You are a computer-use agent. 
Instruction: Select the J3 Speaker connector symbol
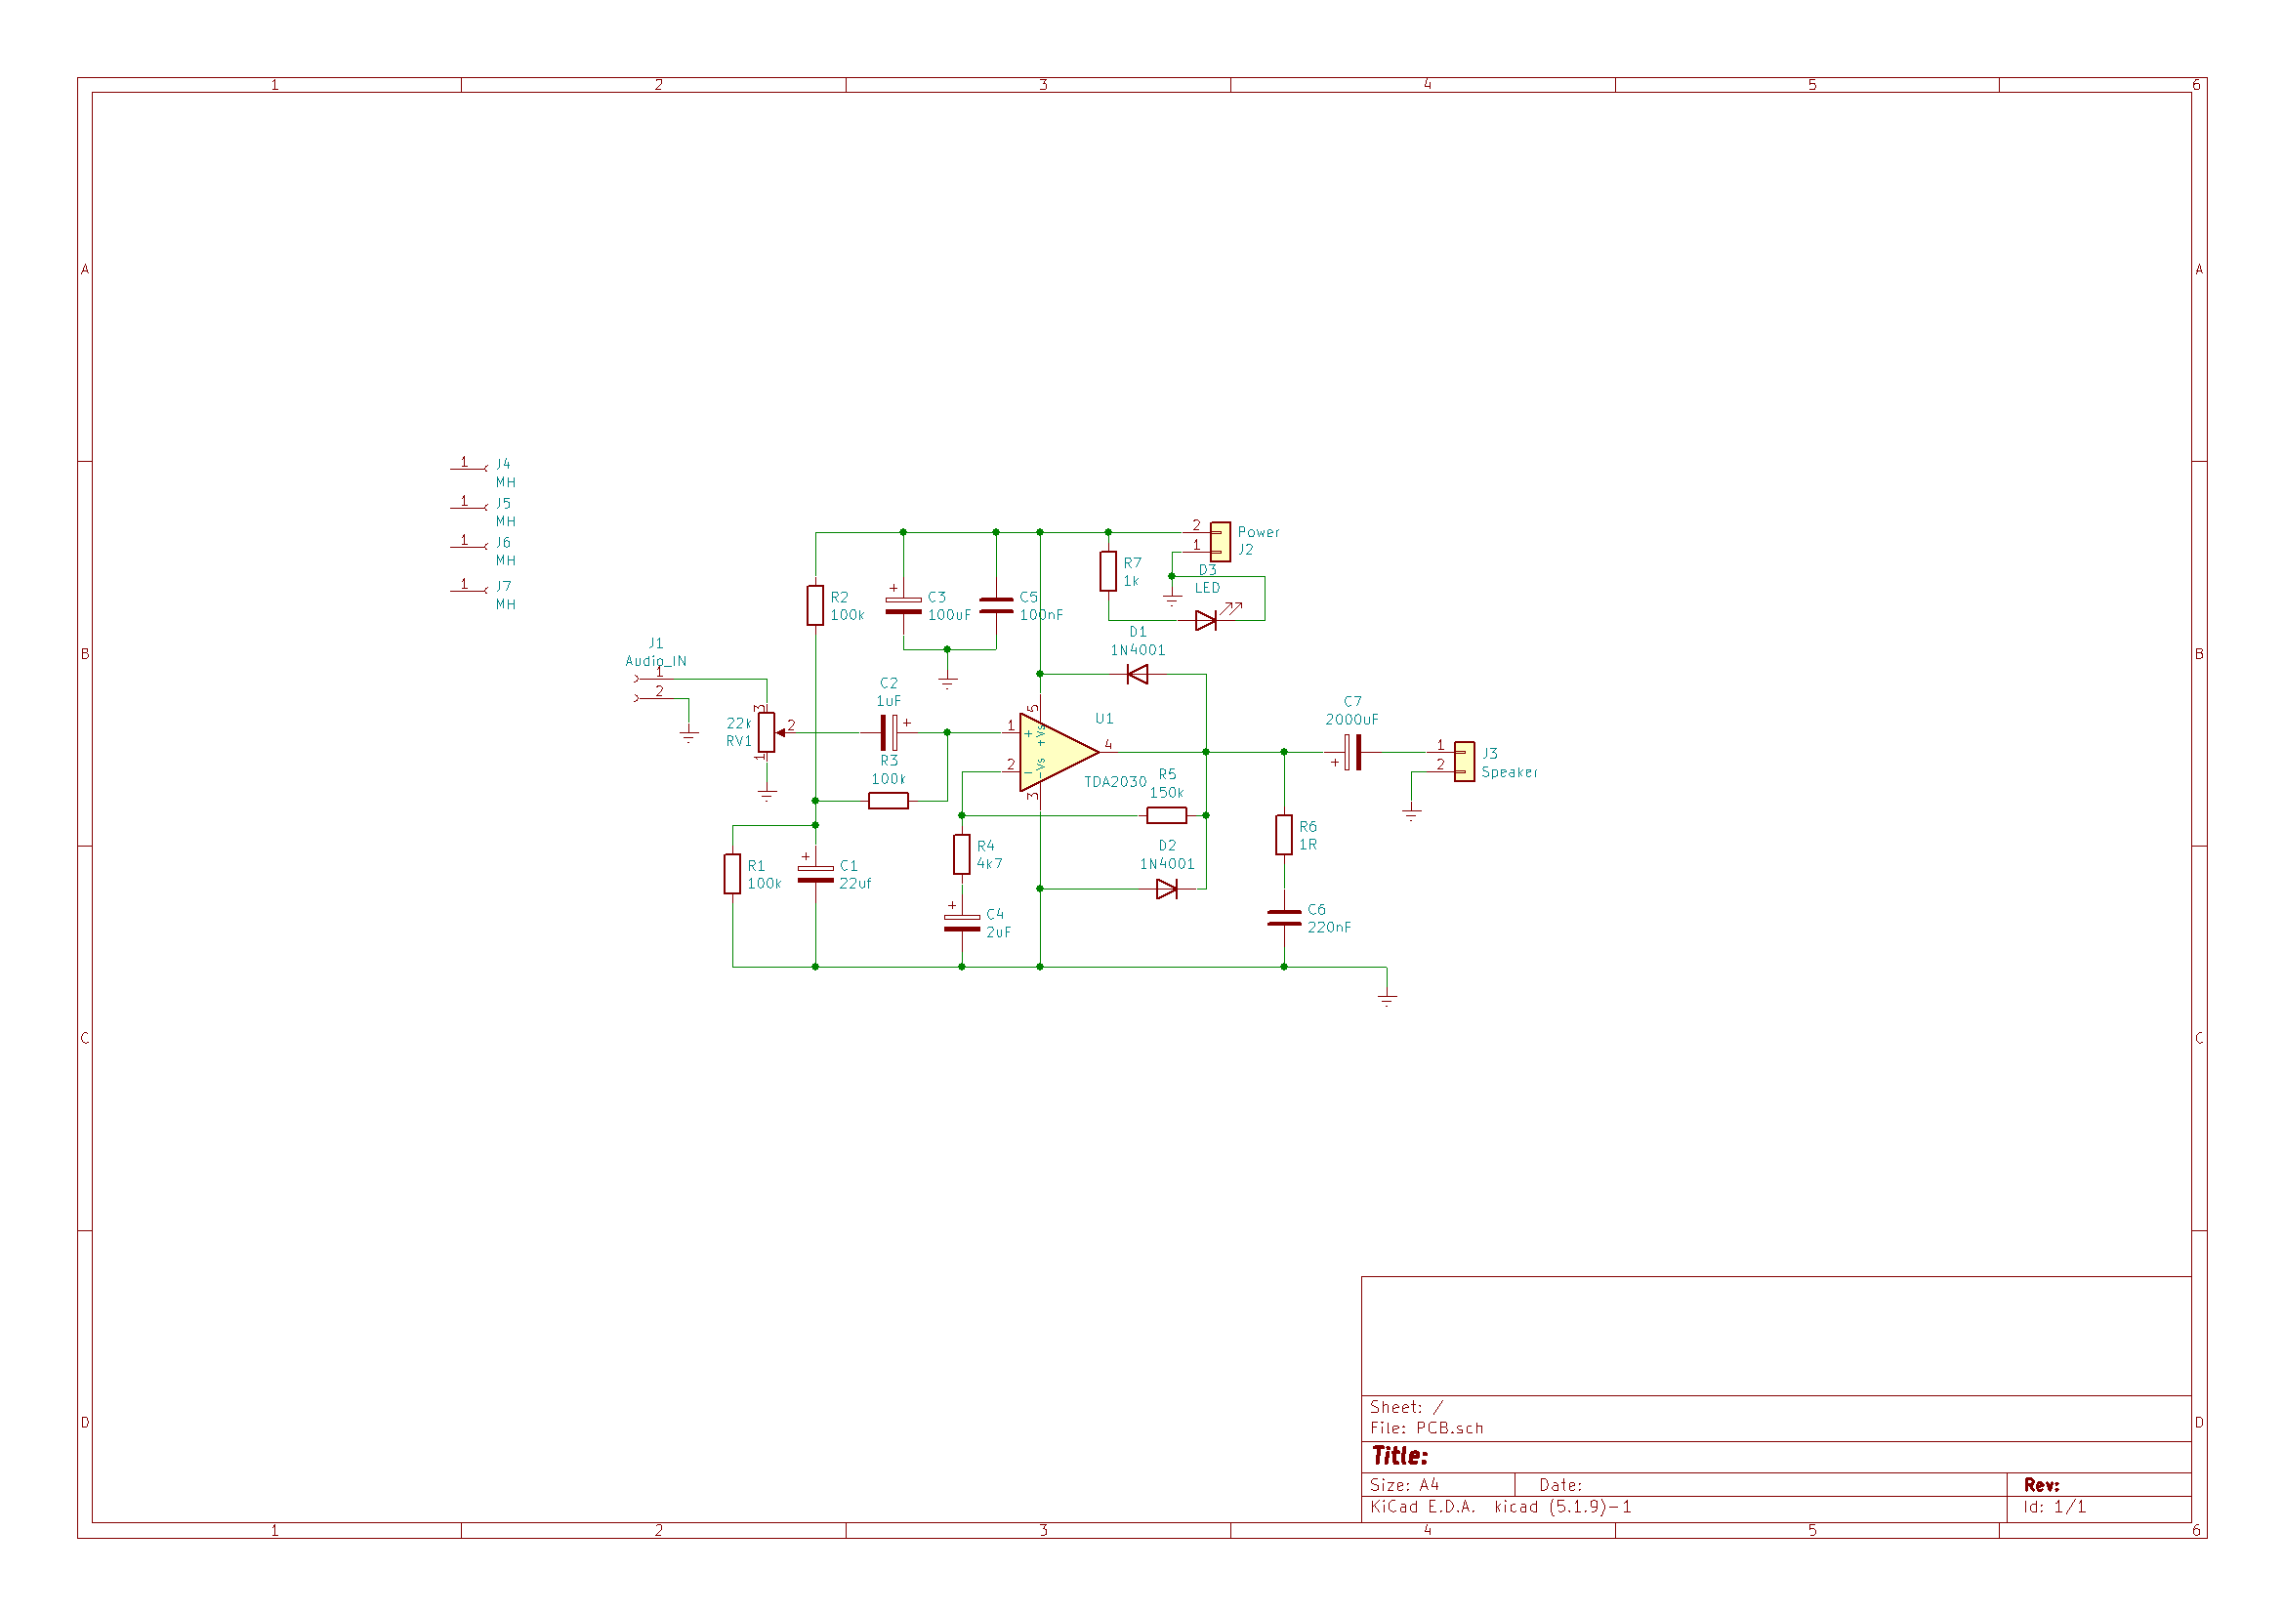pyautogui.click(x=1465, y=762)
